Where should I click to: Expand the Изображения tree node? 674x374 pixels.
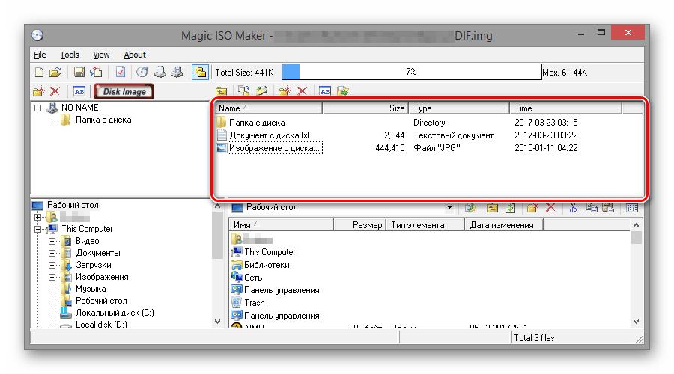52,277
